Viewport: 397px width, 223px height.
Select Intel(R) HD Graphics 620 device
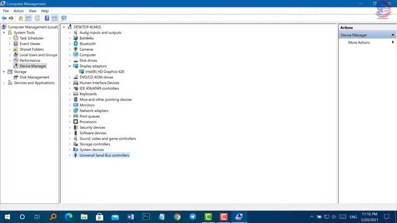(x=105, y=72)
